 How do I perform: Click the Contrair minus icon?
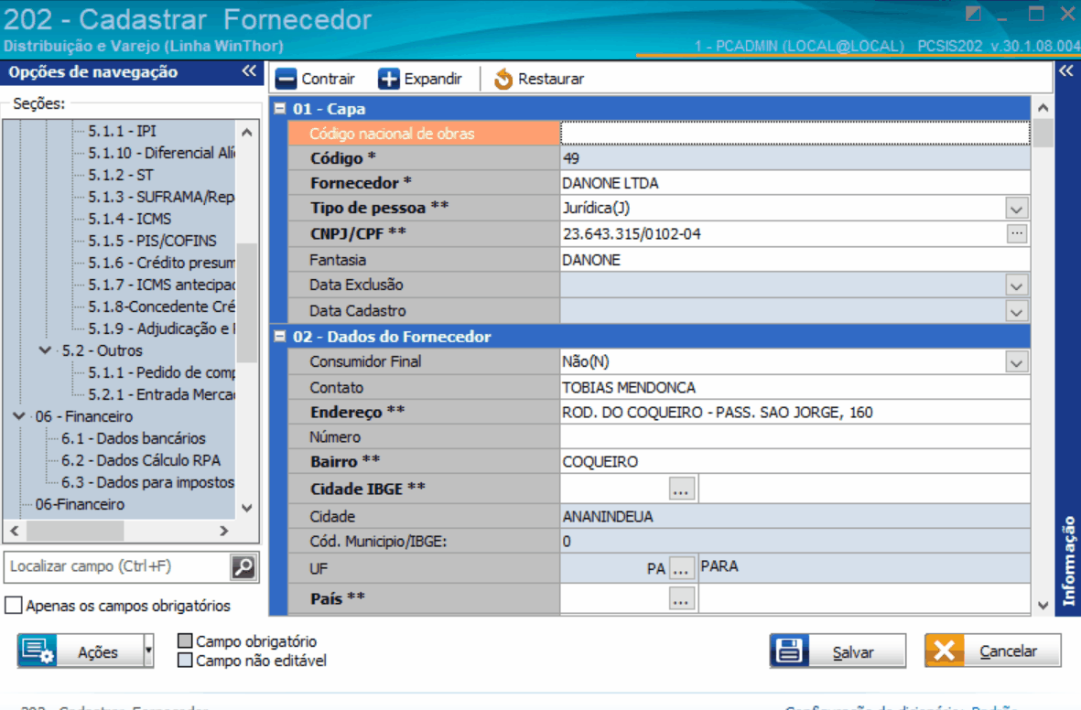286,79
